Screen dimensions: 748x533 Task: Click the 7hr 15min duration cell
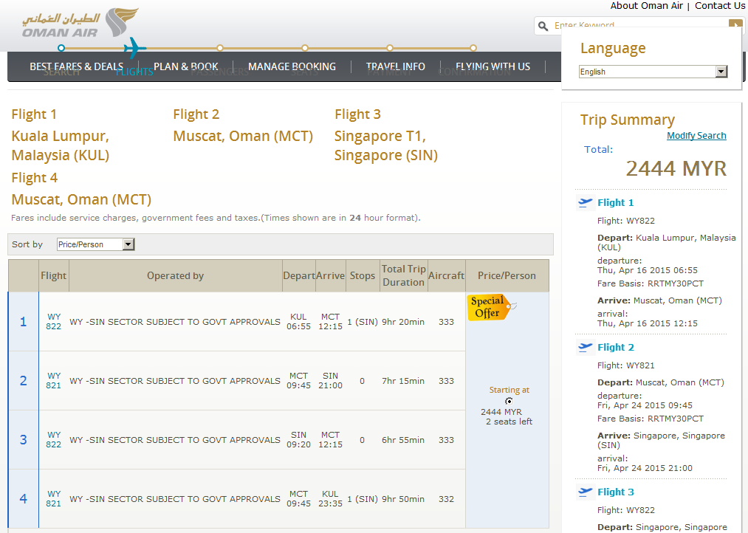pyautogui.click(x=403, y=381)
